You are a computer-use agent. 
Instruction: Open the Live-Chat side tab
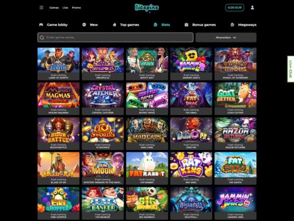[x=290, y=69]
